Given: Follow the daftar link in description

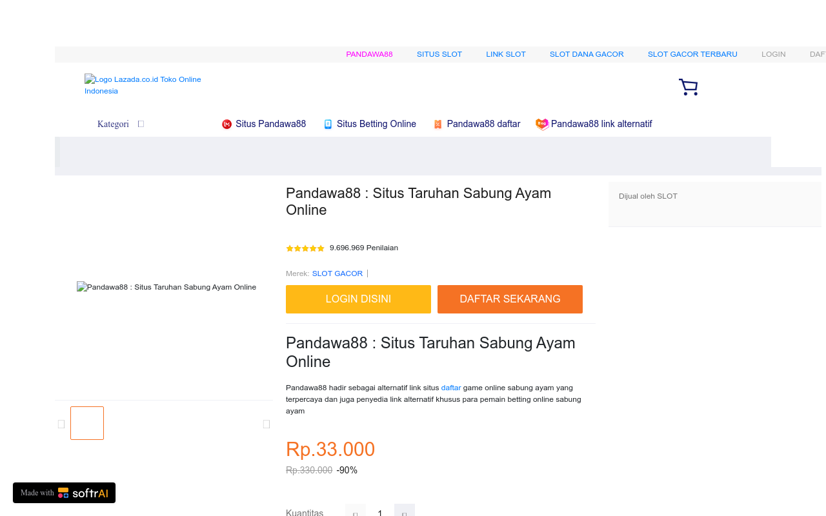Looking at the screenshot, I should click(451, 388).
